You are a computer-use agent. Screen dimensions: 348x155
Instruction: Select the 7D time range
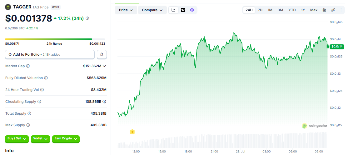point(260,10)
